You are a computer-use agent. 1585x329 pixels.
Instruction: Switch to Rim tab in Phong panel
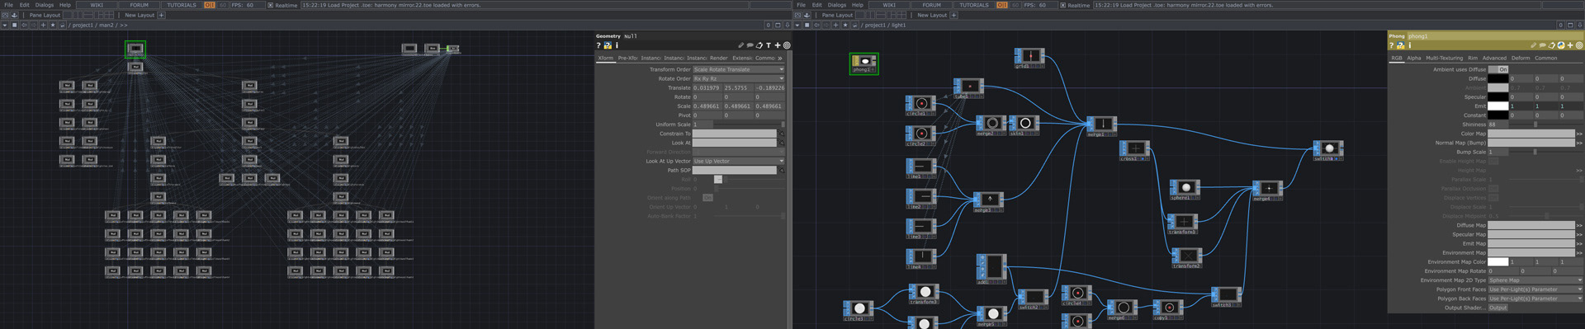(1473, 59)
